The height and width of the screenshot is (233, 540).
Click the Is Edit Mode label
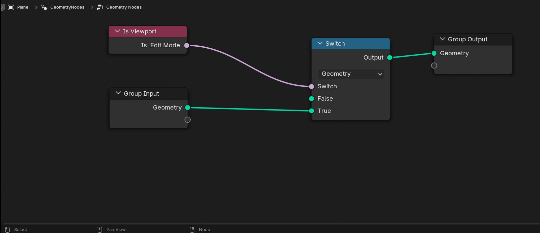coord(161,45)
